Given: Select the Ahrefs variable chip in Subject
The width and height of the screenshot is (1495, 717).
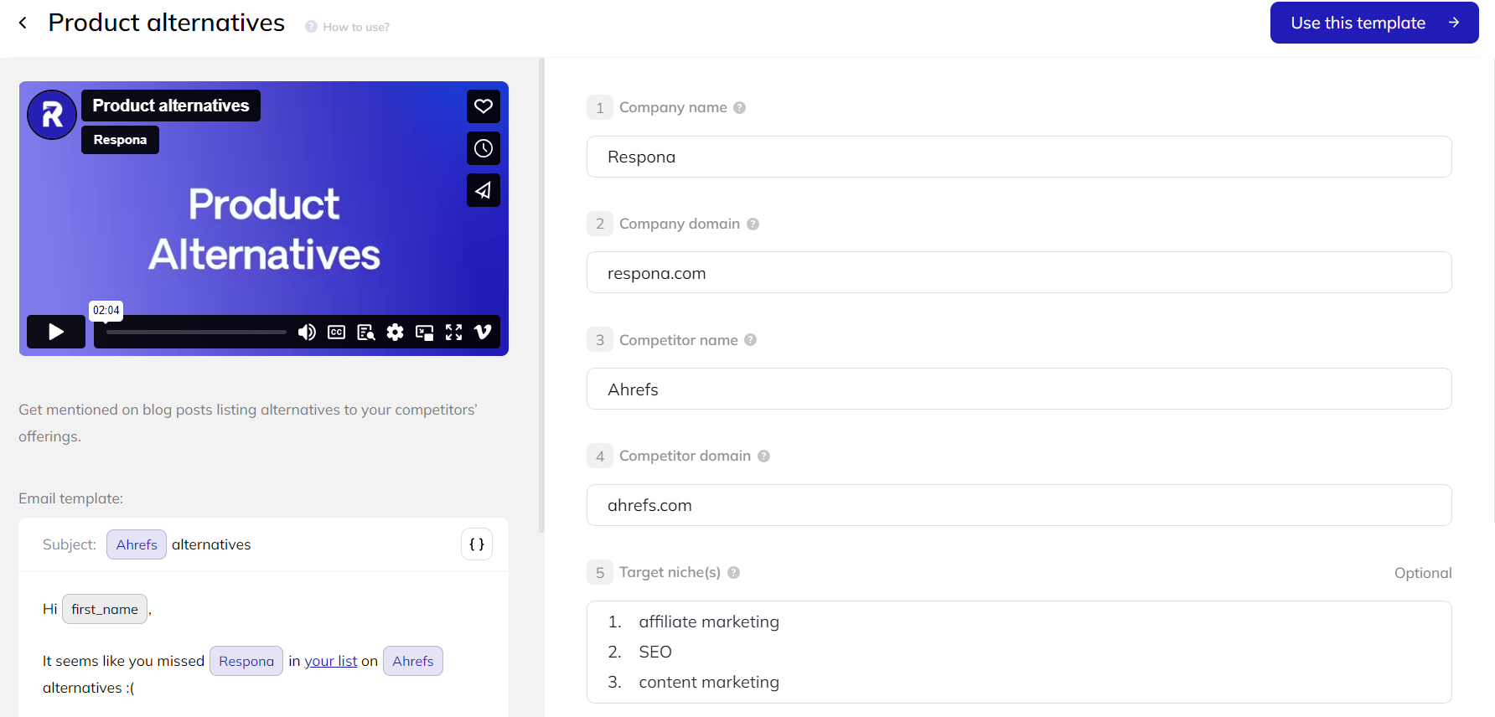Looking at the screenshot, I should [137, 544].
